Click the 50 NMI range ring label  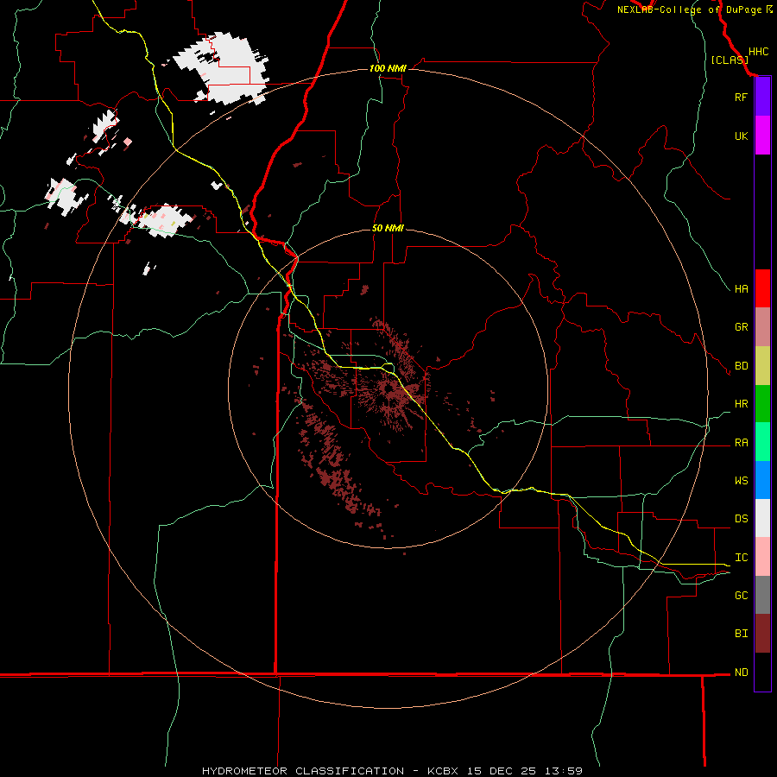click(388, 228)
